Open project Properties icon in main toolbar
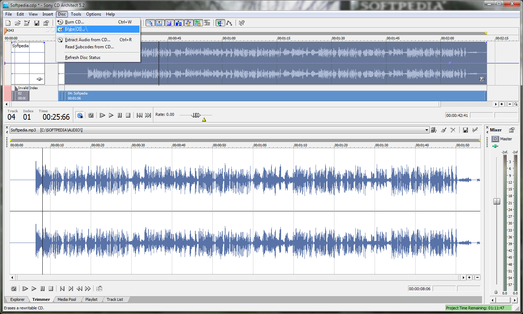Screen dimensions: 523x314 click(46, 23)
